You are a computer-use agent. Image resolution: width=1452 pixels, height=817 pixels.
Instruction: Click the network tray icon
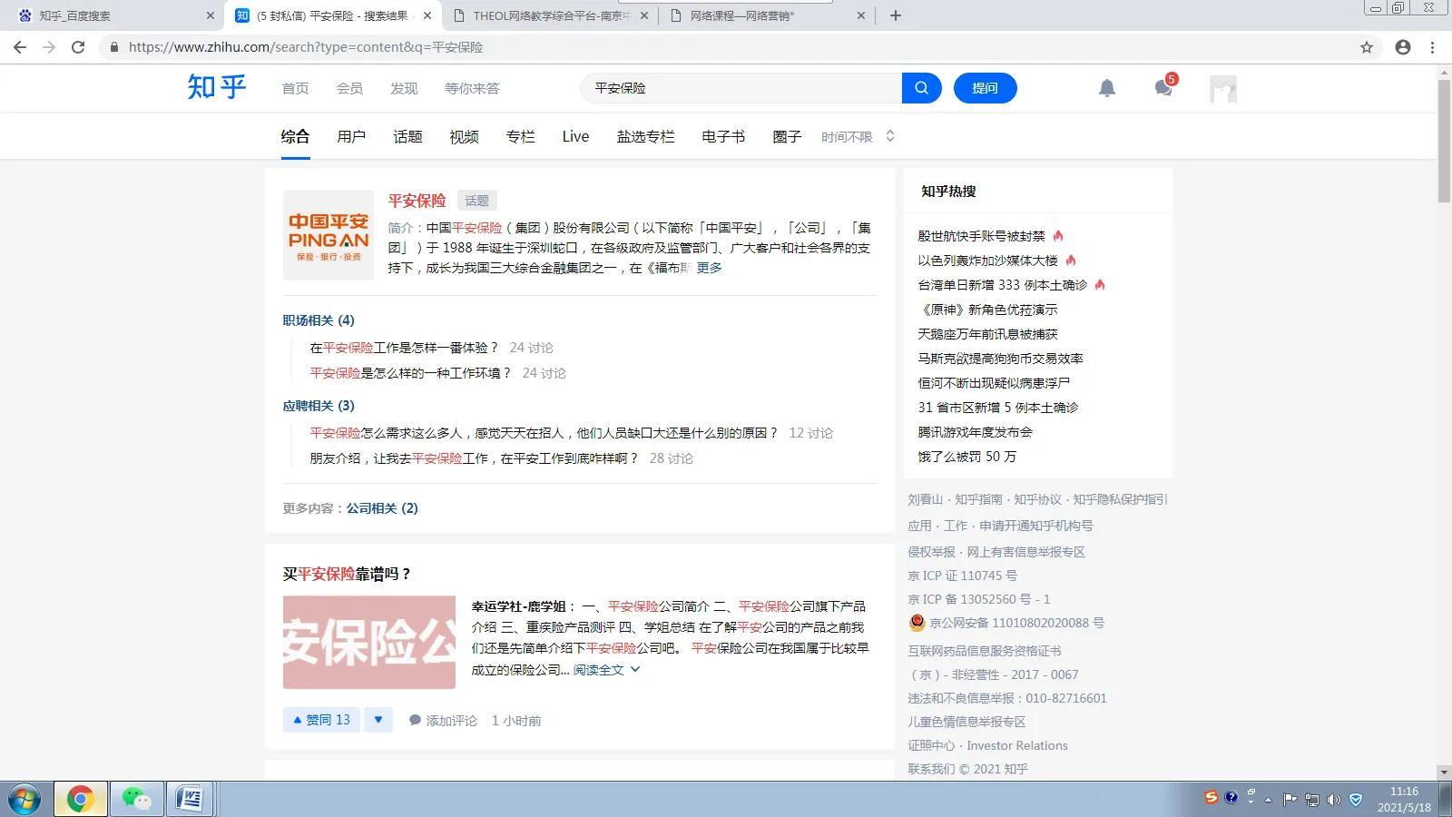coord(1311,800)
